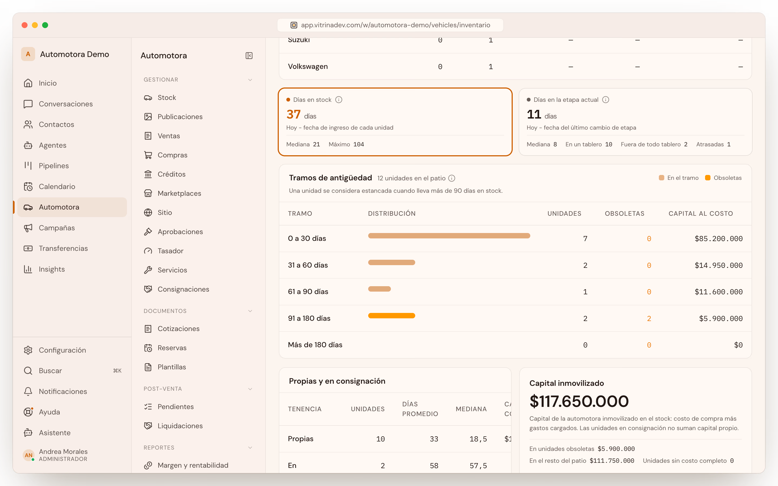Click the Inicio home icon
The image size is (778, 486).
(28, 83)
